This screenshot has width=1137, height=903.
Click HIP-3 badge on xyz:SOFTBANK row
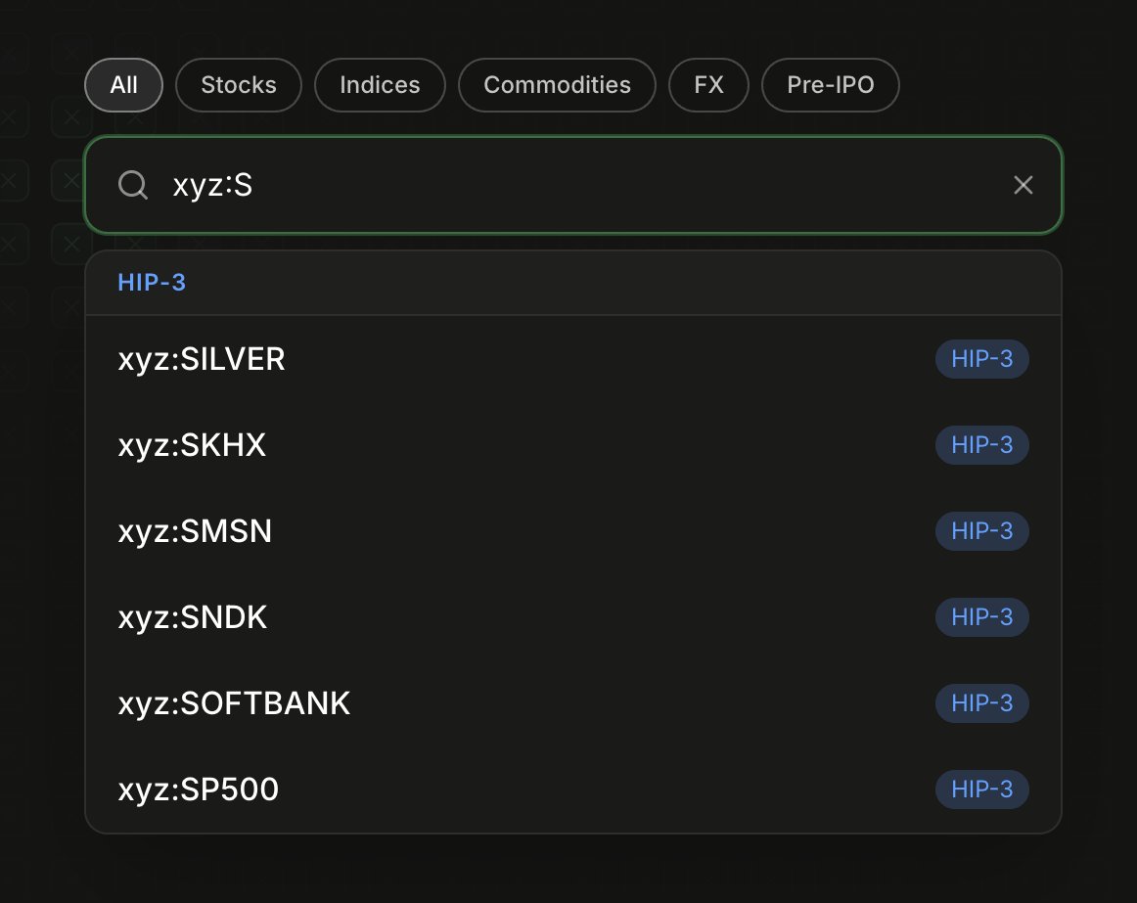pos(981,702)
